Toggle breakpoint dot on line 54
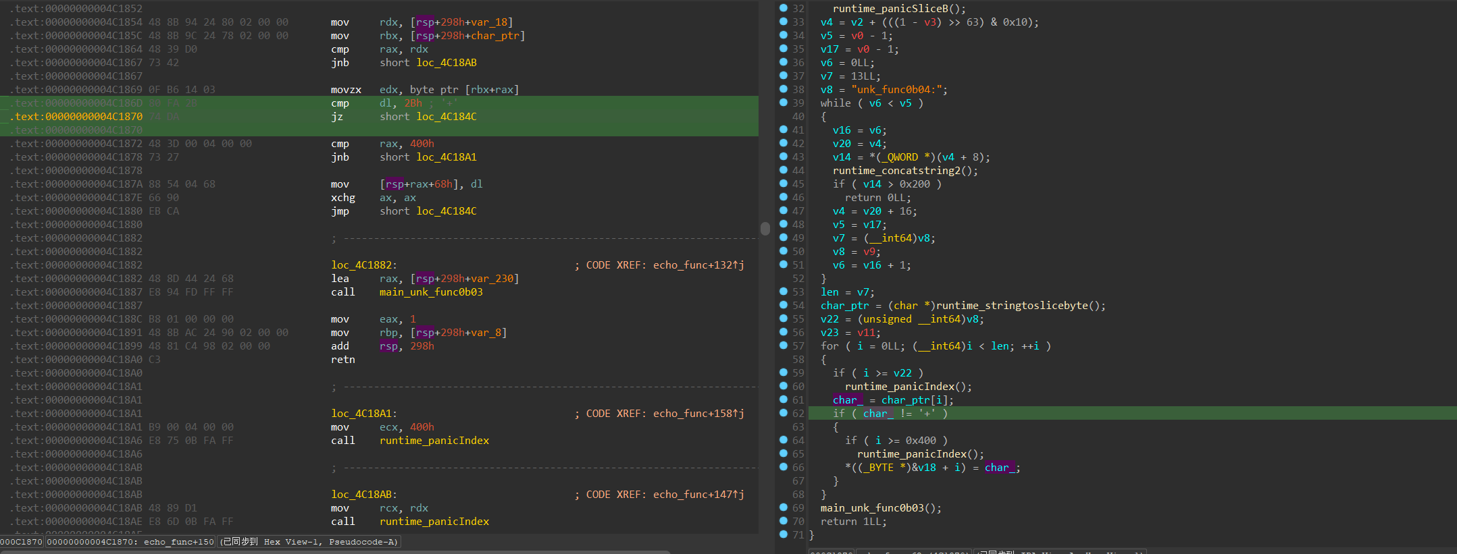The image size is (1457, 554). pos(784,305)
